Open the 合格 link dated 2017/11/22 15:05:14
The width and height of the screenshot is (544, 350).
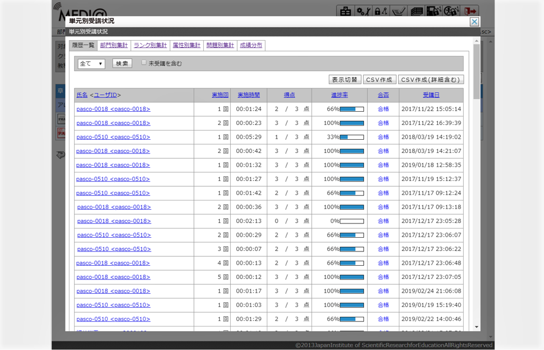(383, 109)
